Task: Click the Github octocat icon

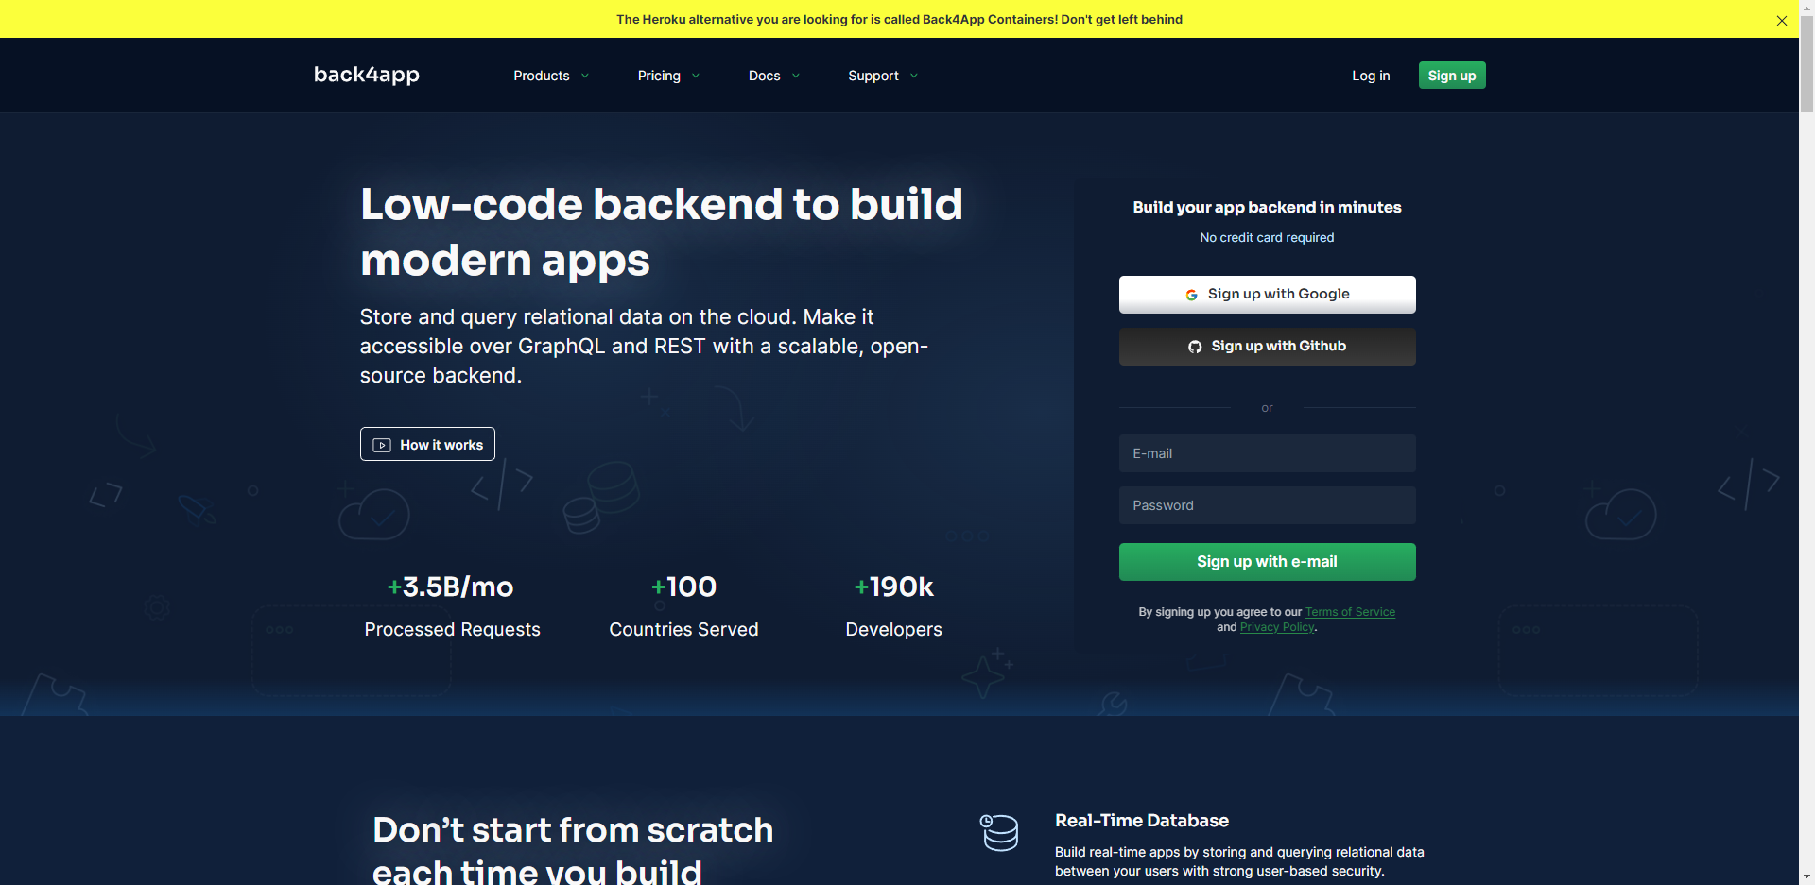Action: coord(1195,347)
